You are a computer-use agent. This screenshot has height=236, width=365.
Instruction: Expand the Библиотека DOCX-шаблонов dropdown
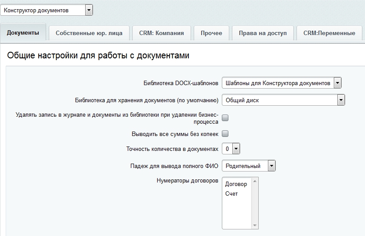point(281,83)
